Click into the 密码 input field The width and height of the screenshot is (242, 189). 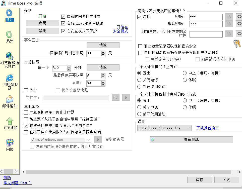tap(206, 17)
